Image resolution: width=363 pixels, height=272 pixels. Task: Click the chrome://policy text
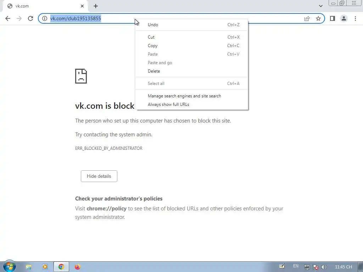pyautogui.click(x=106, y=209)
